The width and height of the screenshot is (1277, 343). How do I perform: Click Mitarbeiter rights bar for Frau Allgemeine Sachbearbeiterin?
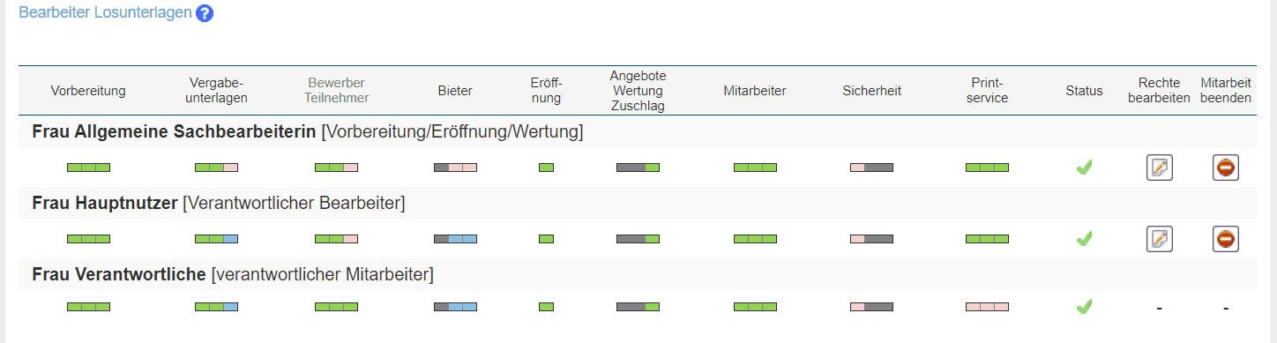(755, 168)
